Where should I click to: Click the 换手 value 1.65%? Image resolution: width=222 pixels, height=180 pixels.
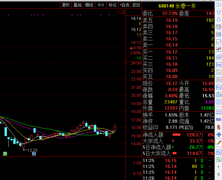[171, 115]
